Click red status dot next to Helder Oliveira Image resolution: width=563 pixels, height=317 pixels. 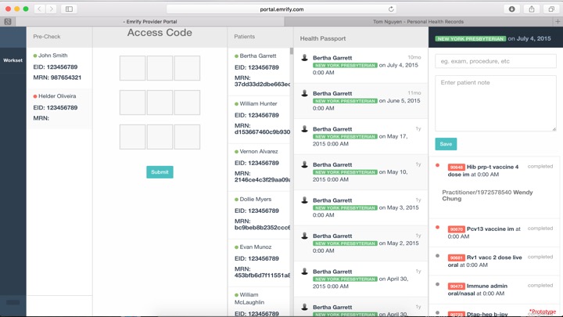click(x=35, y=96)
